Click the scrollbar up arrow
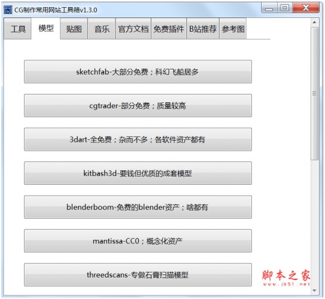325x299 pixels. click(x=314, y=22)
